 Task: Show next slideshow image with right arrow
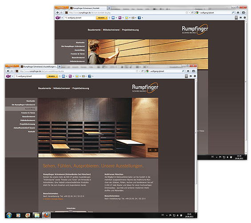[155, 150]
